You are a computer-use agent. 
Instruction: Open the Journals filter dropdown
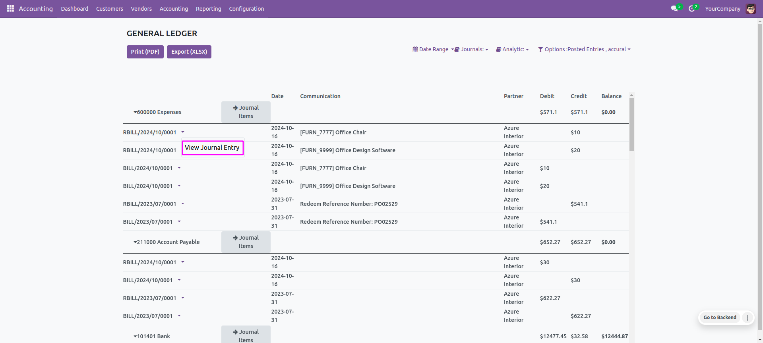pos(472,49)
